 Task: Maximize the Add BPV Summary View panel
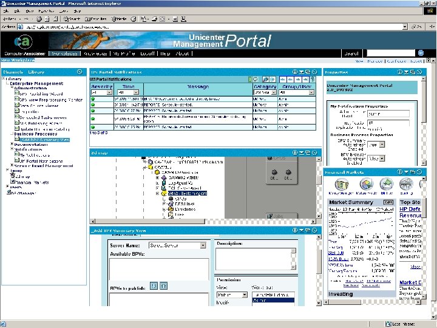308,230
